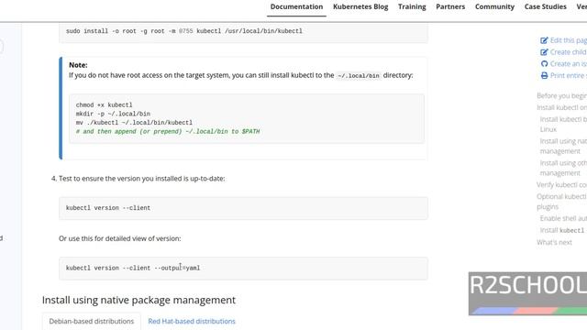Click the kubectl version --client command

pyautogui.click(x=108, y=208)
